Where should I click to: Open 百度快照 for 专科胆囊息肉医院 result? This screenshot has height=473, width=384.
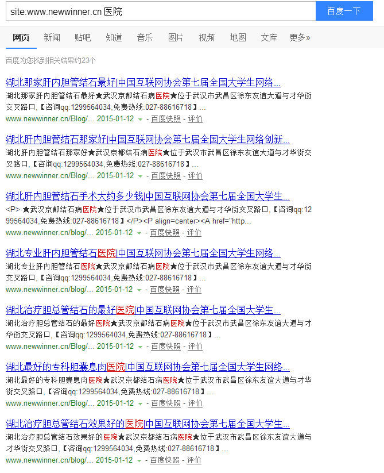[x=166, y=403]
